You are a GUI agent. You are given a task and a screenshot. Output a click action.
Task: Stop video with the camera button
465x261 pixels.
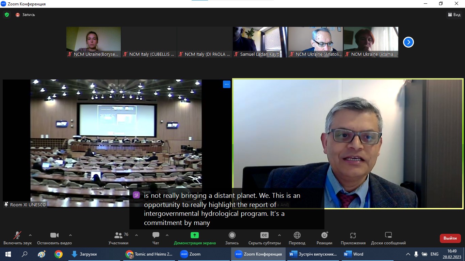pos(54,236)
